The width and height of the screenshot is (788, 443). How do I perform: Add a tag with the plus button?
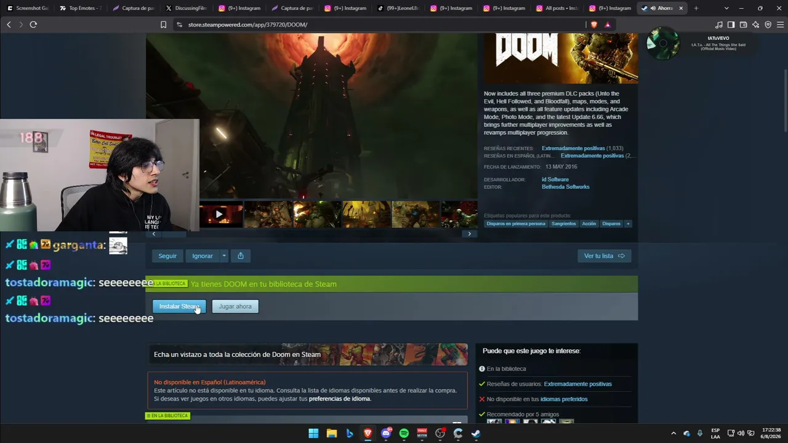tap(628, 224)
